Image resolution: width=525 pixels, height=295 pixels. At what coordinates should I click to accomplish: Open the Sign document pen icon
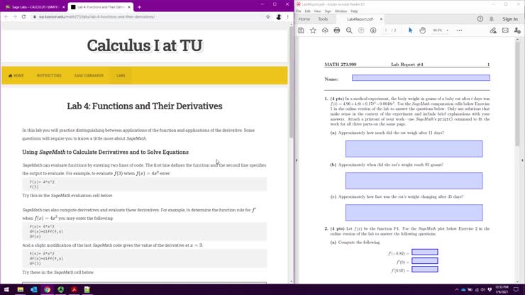click(x=493, y=30)
